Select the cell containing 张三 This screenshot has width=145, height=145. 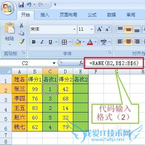[19, 89]
